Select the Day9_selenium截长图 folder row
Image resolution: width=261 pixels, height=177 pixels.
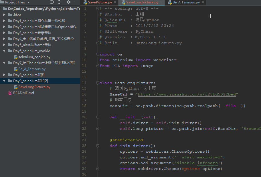click(x=40, y=81)
